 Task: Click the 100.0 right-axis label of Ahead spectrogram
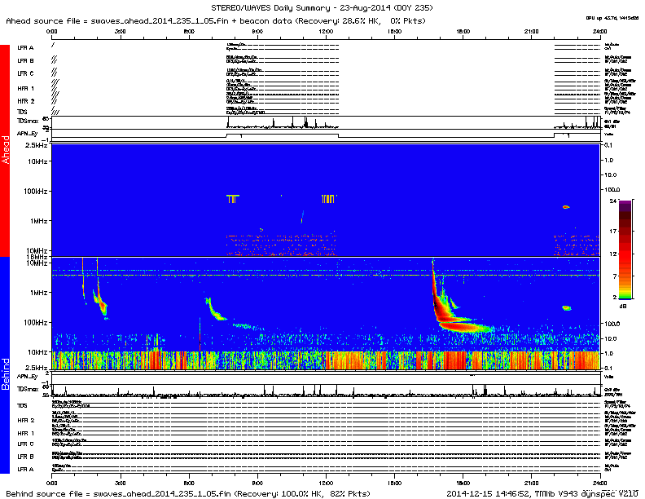pyautogui.click(x=612, y=189)
